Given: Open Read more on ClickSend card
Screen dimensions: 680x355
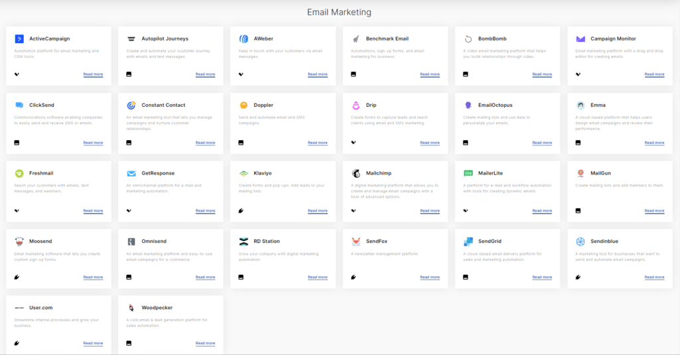Looking at the screenshot, I should tap(93, 143).
